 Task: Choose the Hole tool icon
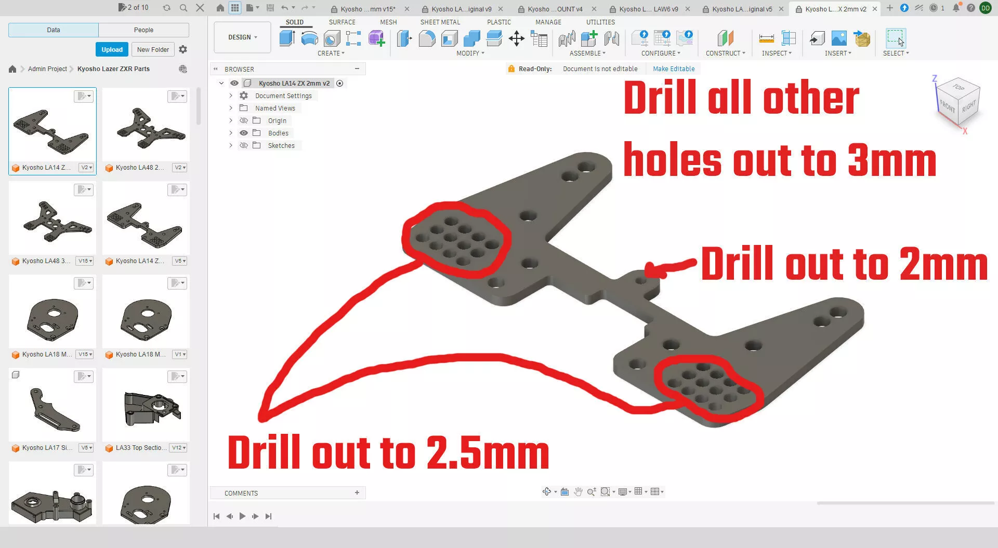tap(332, 38)
